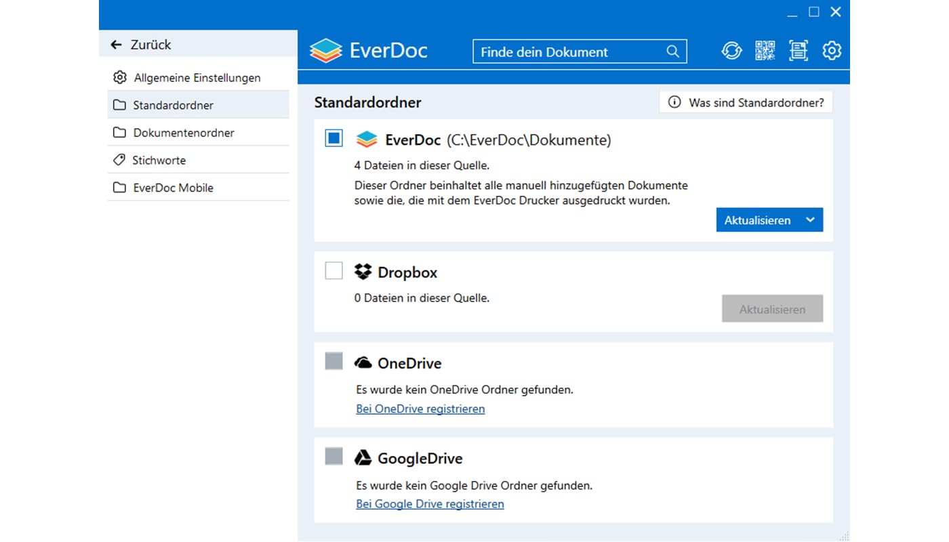Screen dimensions: 949x542
Task: Click the sync refresh icon in header
Action: [731, 51]
